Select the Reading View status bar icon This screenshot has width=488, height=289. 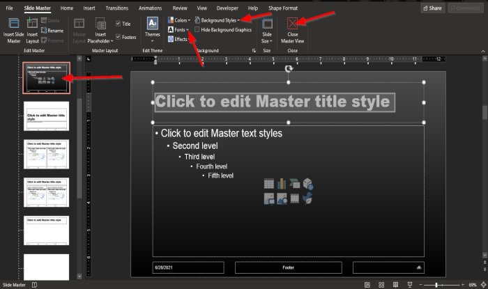[x=395, y=285]
